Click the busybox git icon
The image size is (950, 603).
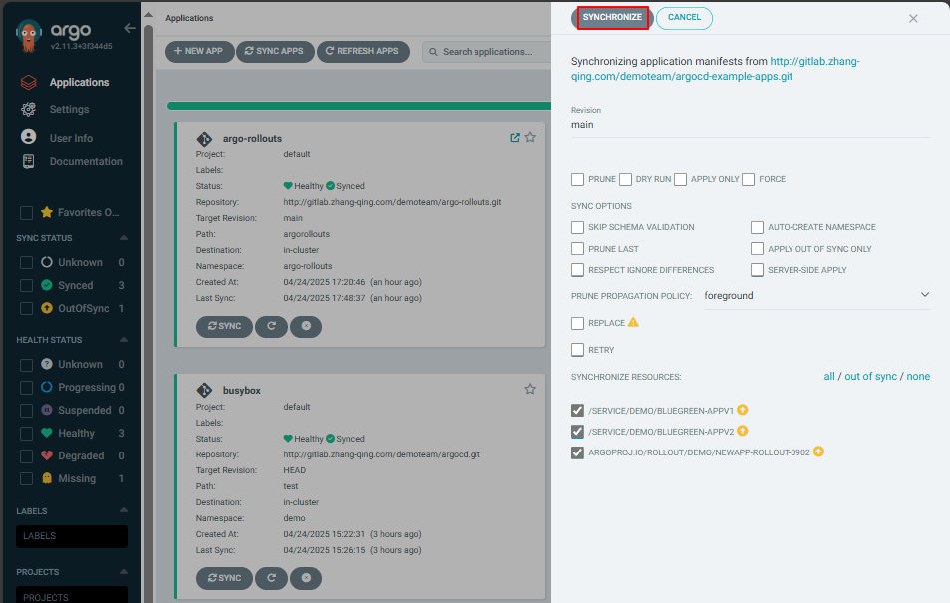coord(204,391)
